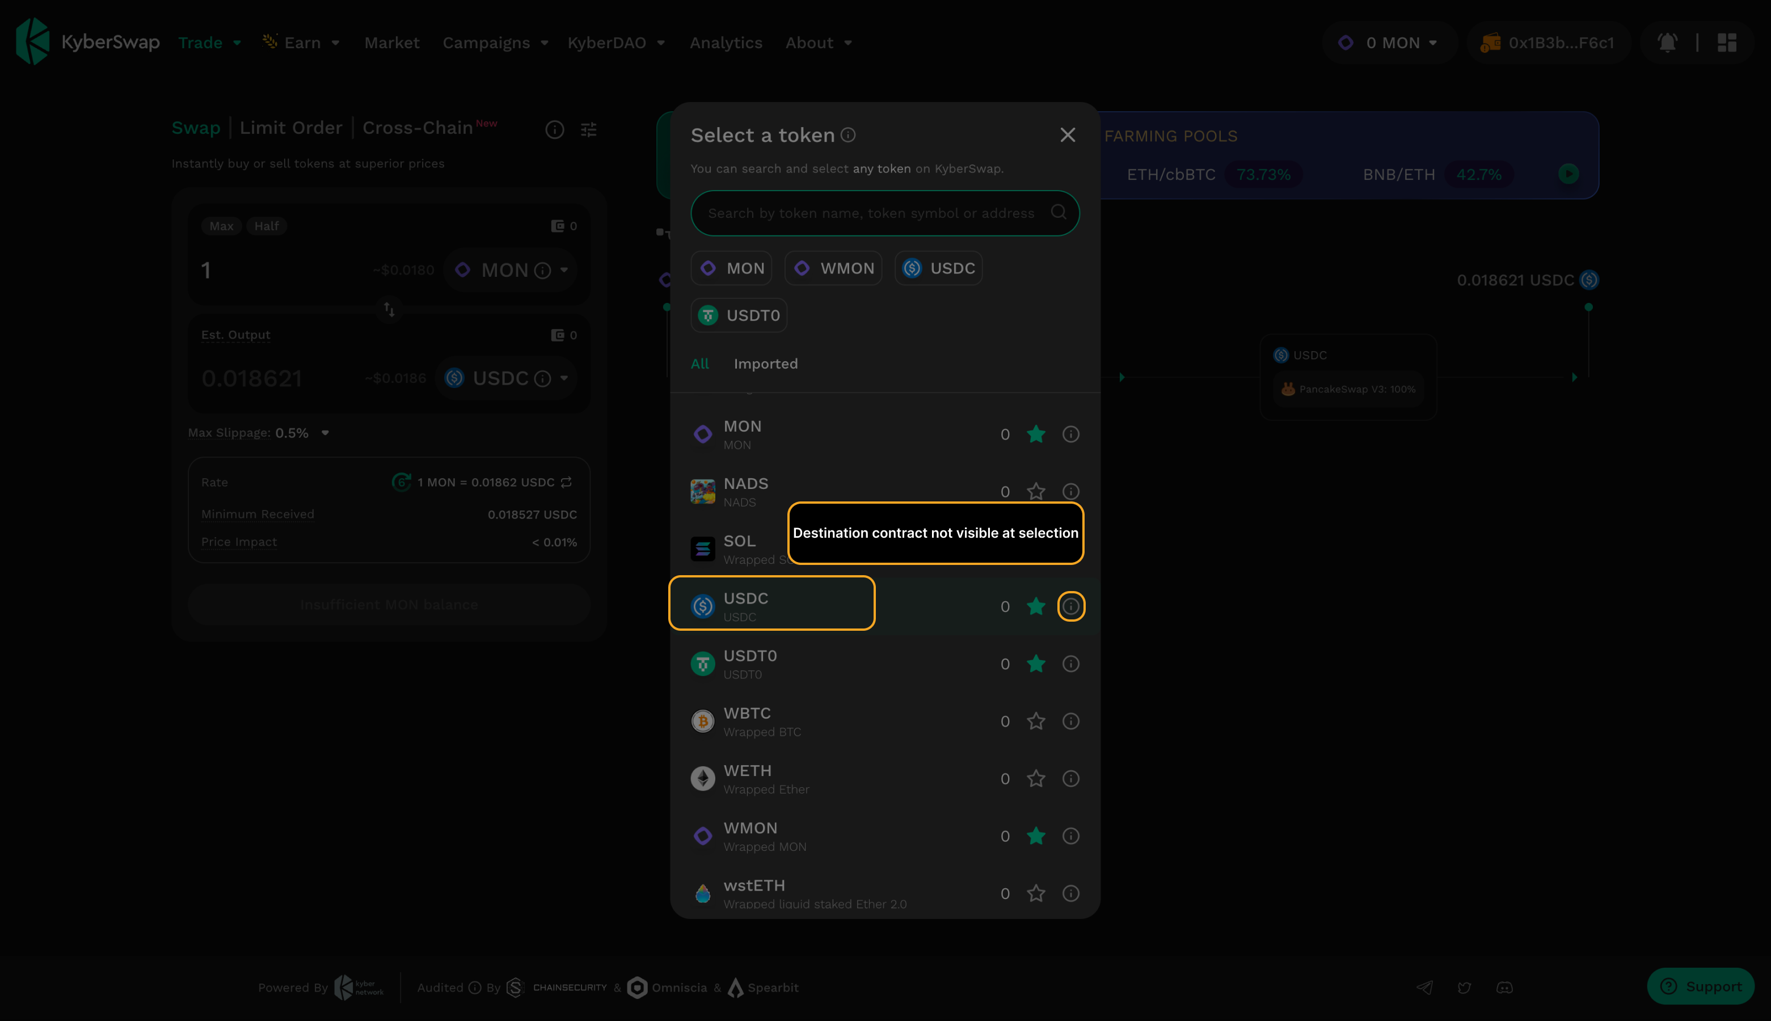
Task: Click the Support button
Action: (x=1700, y=986)
